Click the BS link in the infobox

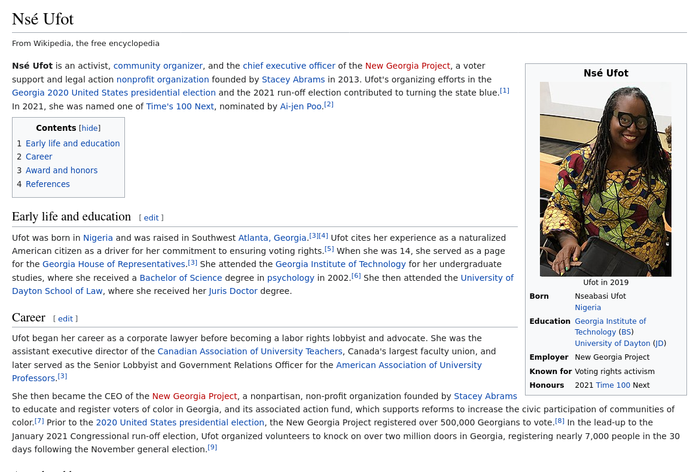[626, 332]
